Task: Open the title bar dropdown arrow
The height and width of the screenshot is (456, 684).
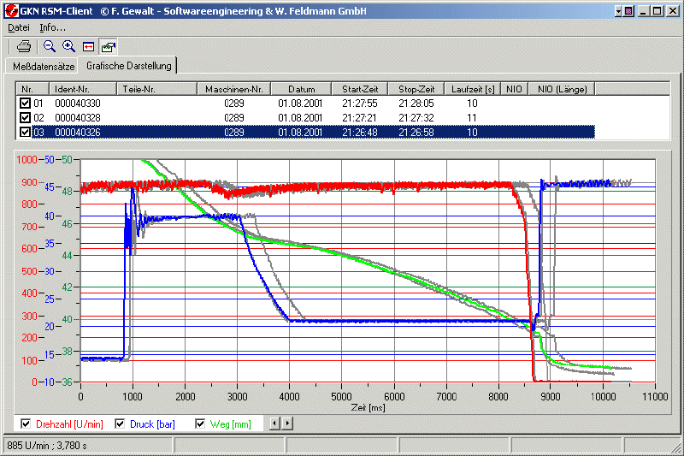Action: pyautogui.click(x=617, y=11)
